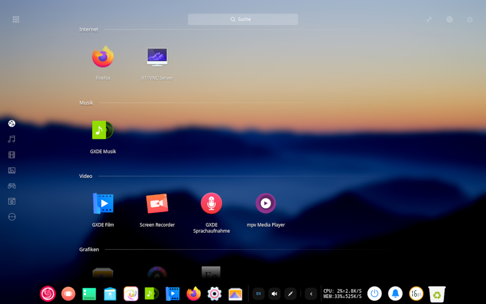The height and width of the screenshot is (304, 486).
Task: Toggle launcher category list view icon
Action: pos(16,20)
